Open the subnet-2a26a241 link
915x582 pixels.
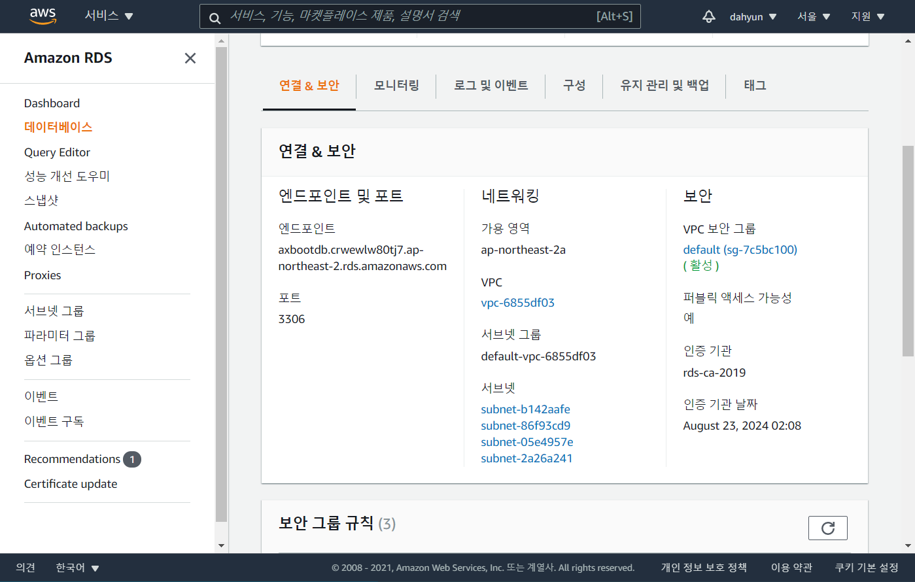(x=527, y=458)
